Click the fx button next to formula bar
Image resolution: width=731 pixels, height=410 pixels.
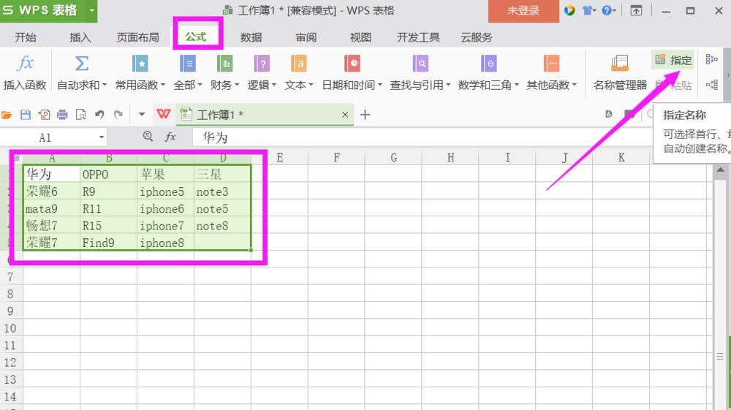tap(170, 137)
